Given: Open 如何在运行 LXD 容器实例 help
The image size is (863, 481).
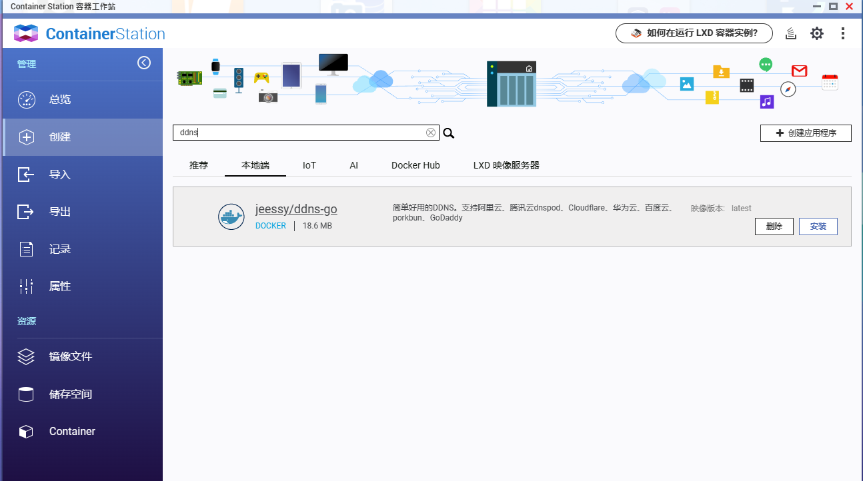Looking at the screenshot, I should (694, 33).
